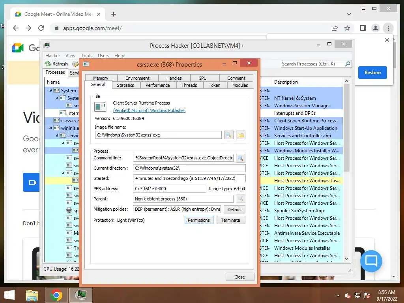Click the Details button for mitigation policies
Image resolution: width=404 pixels, height=303 pixels.
[x=234, y=209]
